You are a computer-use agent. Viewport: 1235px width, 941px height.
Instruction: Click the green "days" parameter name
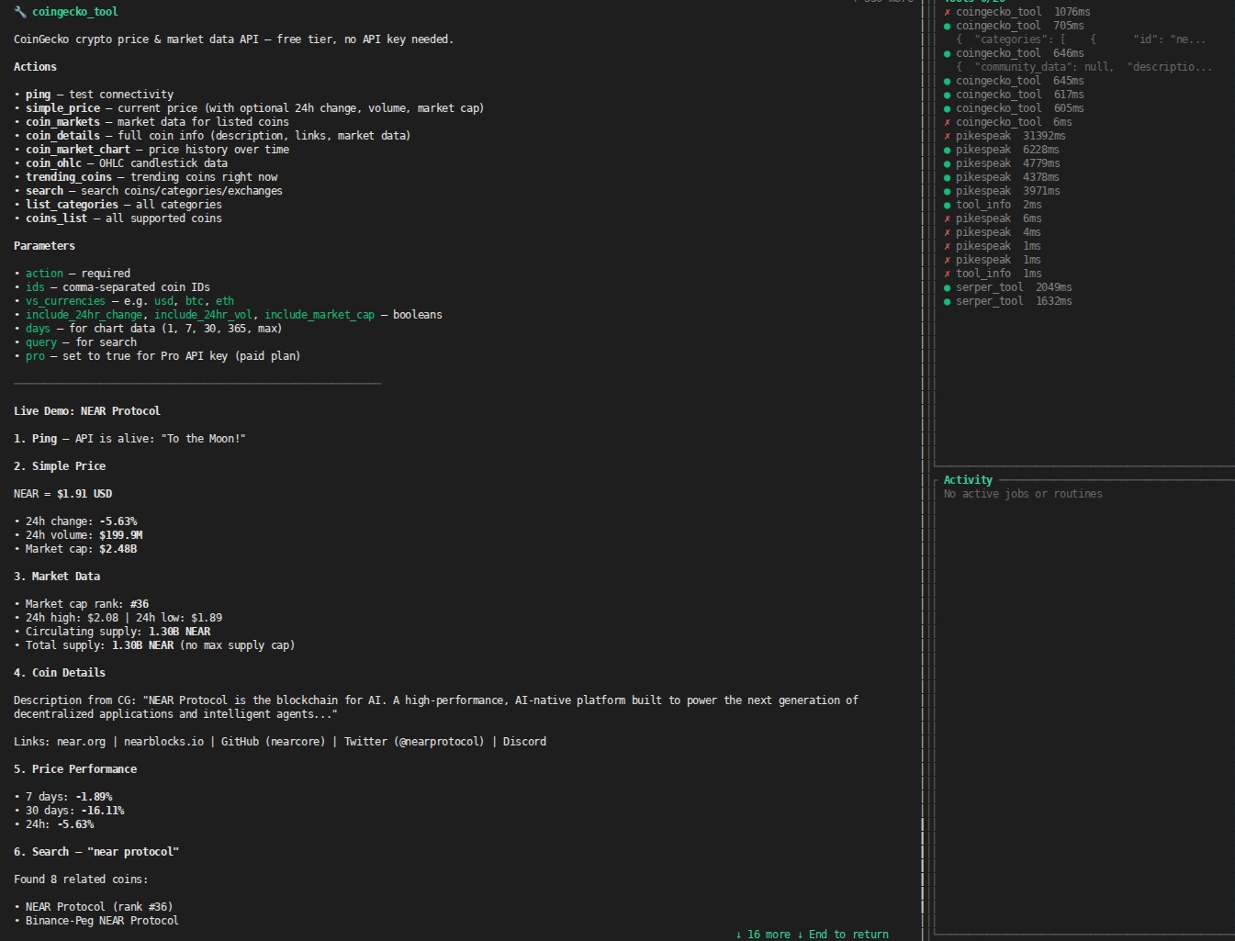point(38,329)
